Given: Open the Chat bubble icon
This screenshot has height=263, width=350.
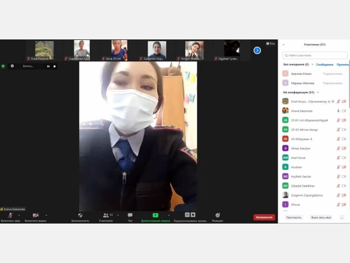Looking at the screenshot, I should click(x=130, y=215).
